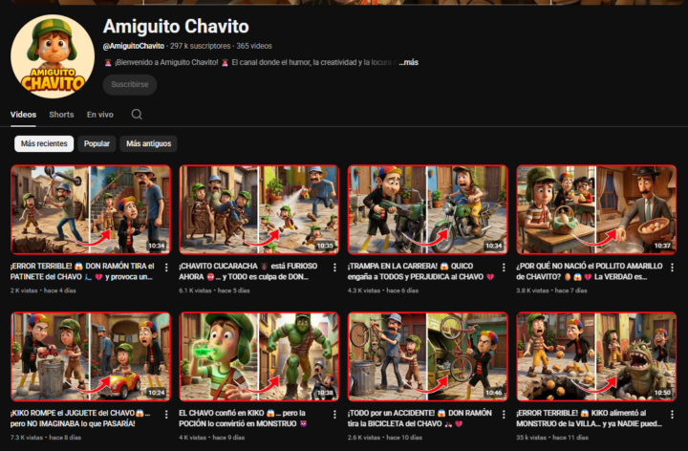Click the 10:37 duration badge on POLLITO thumbnail
The height and width of the screenshot is (451, 688).
click(x=662, y=246)
